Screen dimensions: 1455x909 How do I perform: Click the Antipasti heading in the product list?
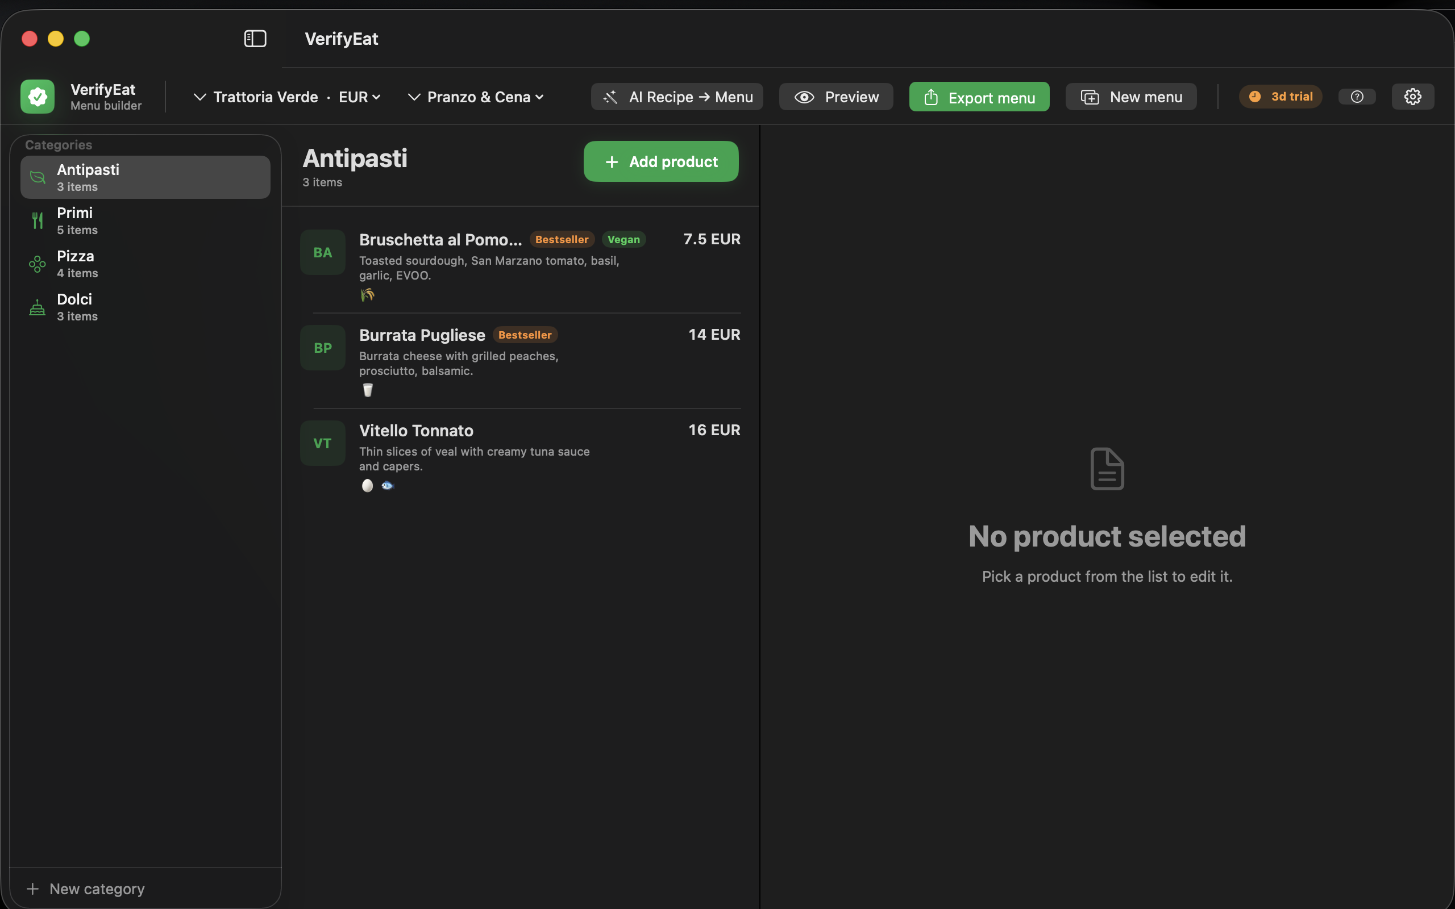(x=355, y=158)
